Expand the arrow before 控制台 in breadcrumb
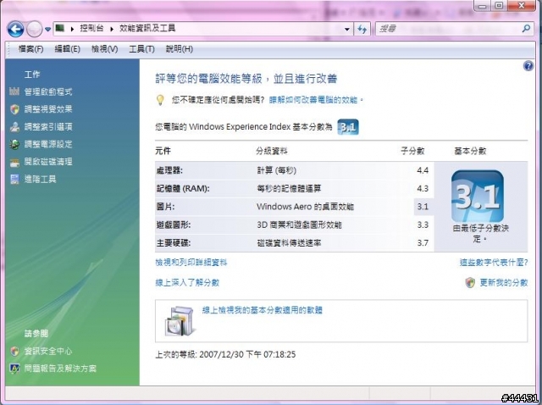Image resolution: width=542 pixels, height=405 pixels. pyautogui.click(x=73, y=29)
